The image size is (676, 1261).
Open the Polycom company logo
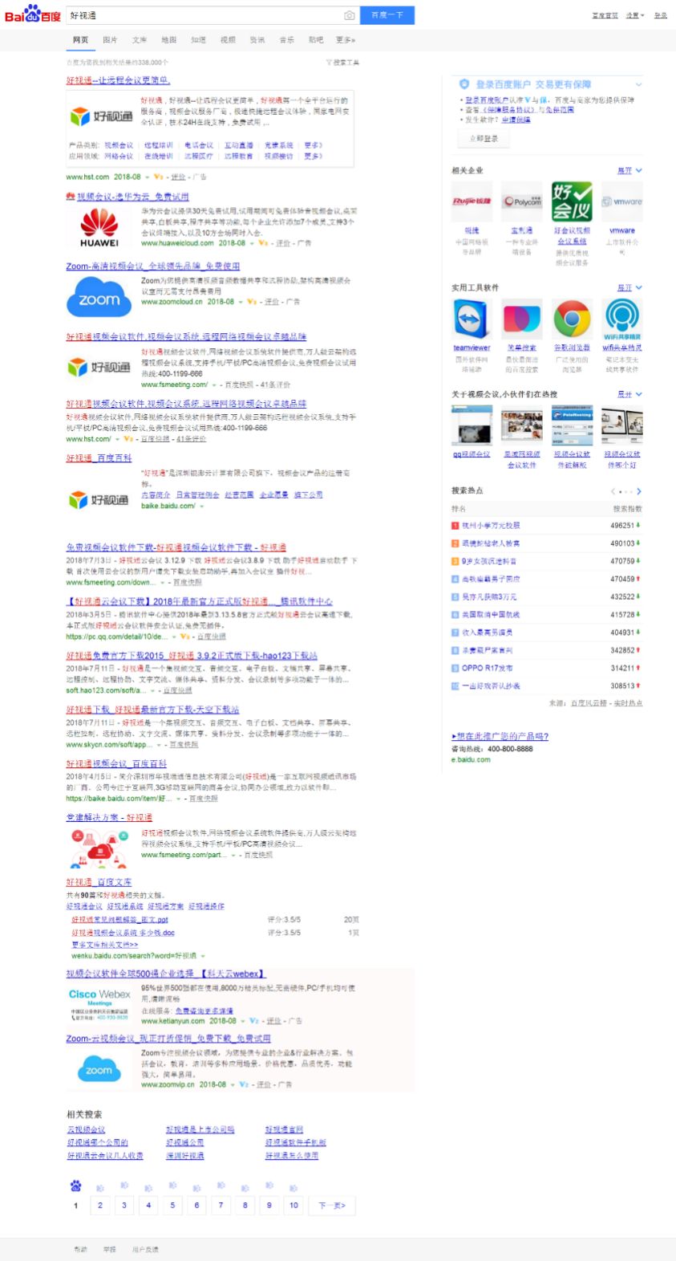(522, 201)
